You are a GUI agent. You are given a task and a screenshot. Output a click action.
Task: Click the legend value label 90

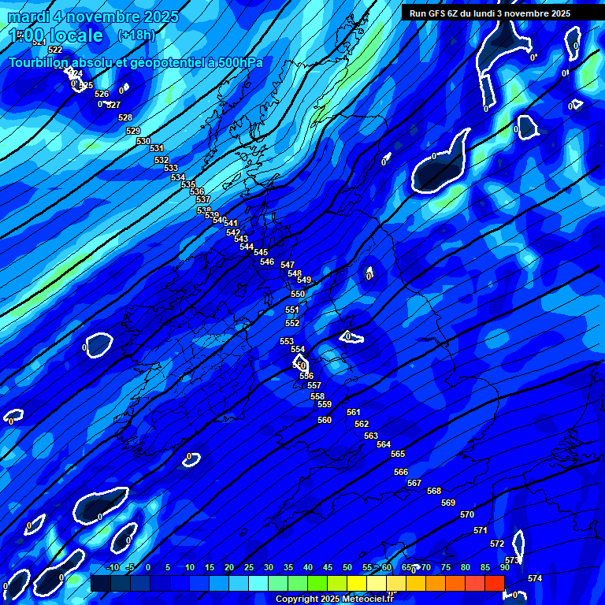[504, 567]
